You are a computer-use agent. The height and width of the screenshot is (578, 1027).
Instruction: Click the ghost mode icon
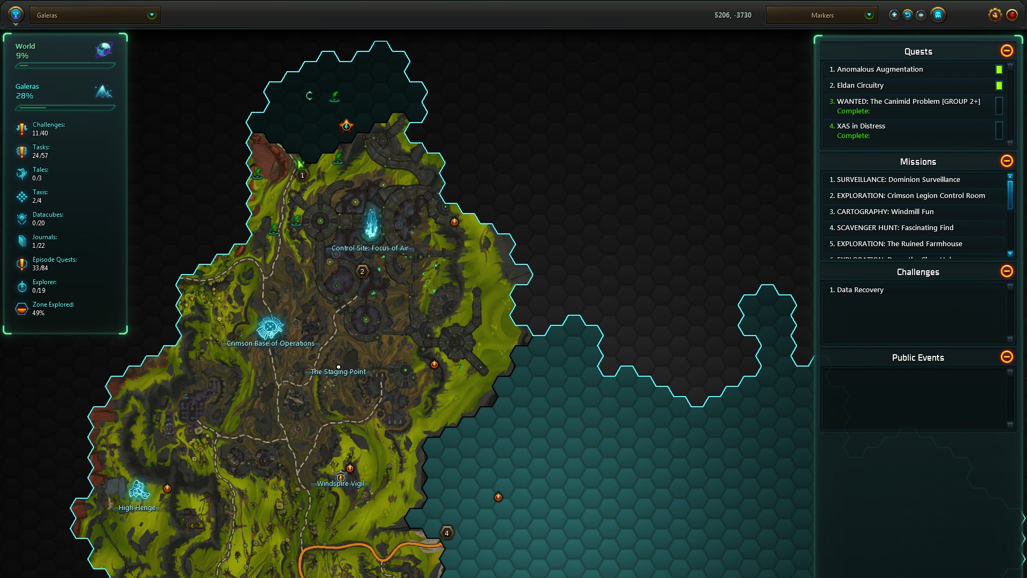point(938,15)
